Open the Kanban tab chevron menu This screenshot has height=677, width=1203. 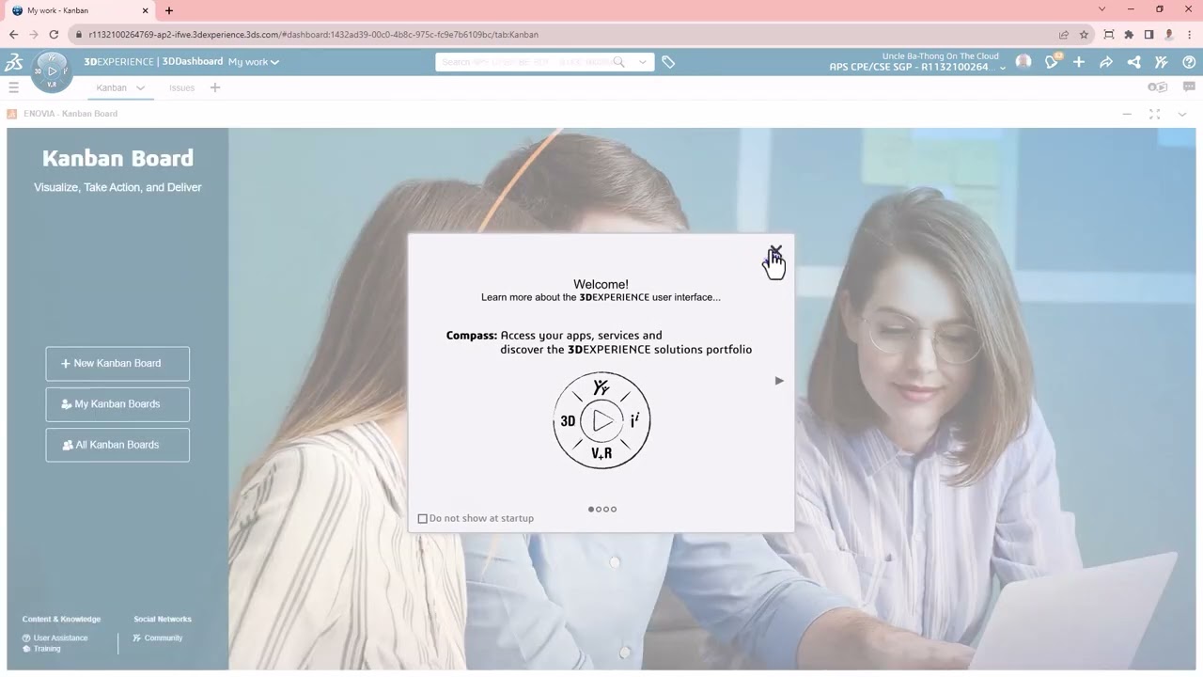coord(140,87)
